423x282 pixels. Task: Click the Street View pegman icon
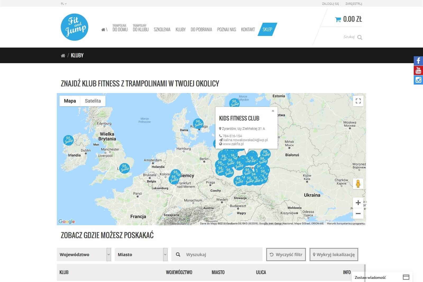(x=358, y=184)
